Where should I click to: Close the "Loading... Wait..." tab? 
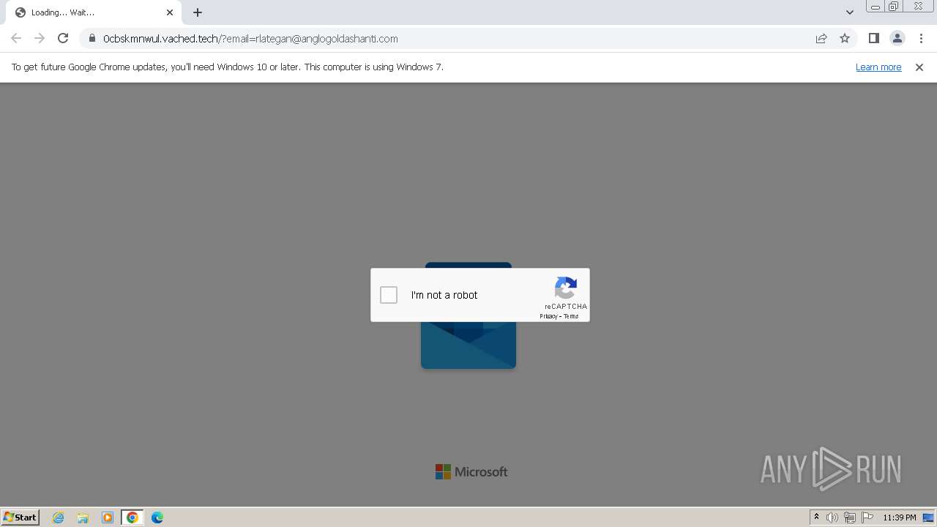170,12
